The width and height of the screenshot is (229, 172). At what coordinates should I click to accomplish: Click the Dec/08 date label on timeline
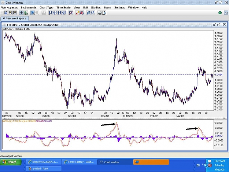(x=105, y=116)
